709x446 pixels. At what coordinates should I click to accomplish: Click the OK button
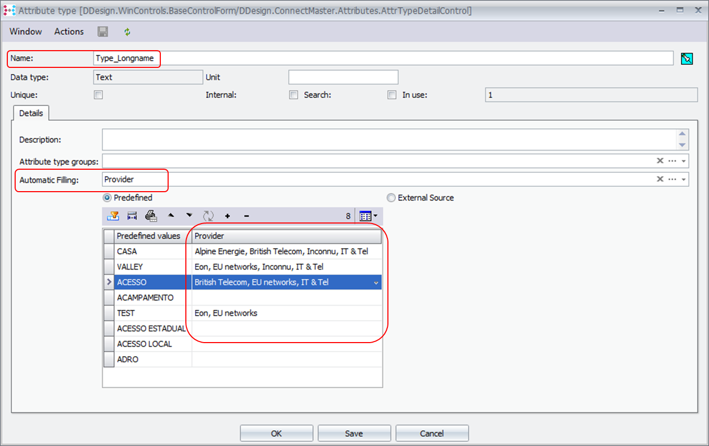(x=276, y=433)
